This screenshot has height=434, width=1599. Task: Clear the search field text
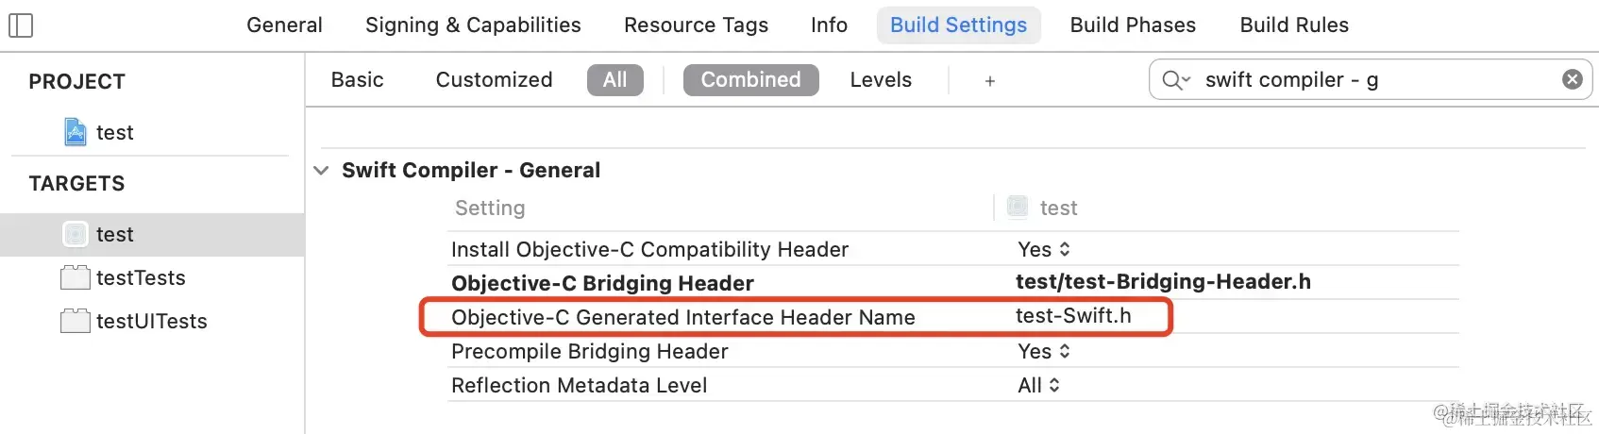(x=1573, y=79)
